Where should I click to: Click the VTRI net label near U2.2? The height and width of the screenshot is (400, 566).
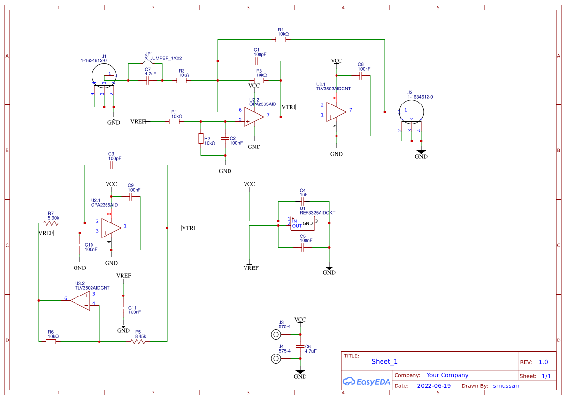[288, 106]
